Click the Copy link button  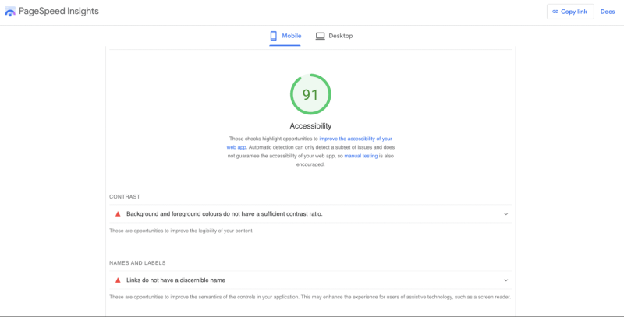coord(570,12)
